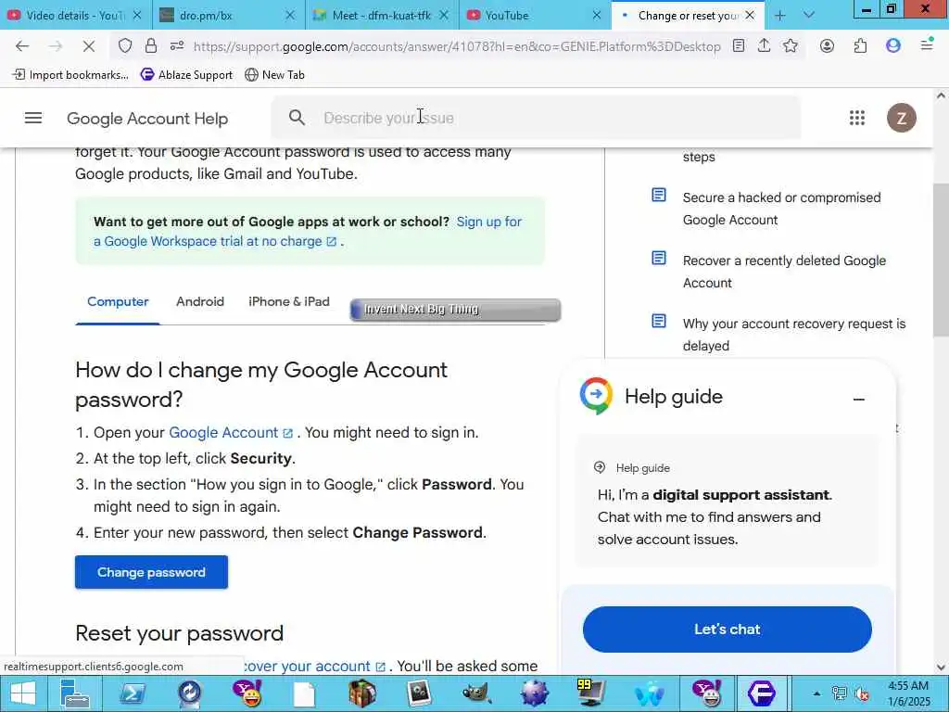View site security padlock info
Image resolution: width=949 pixels, height=712 pixels.
click(x=151, y=46)
